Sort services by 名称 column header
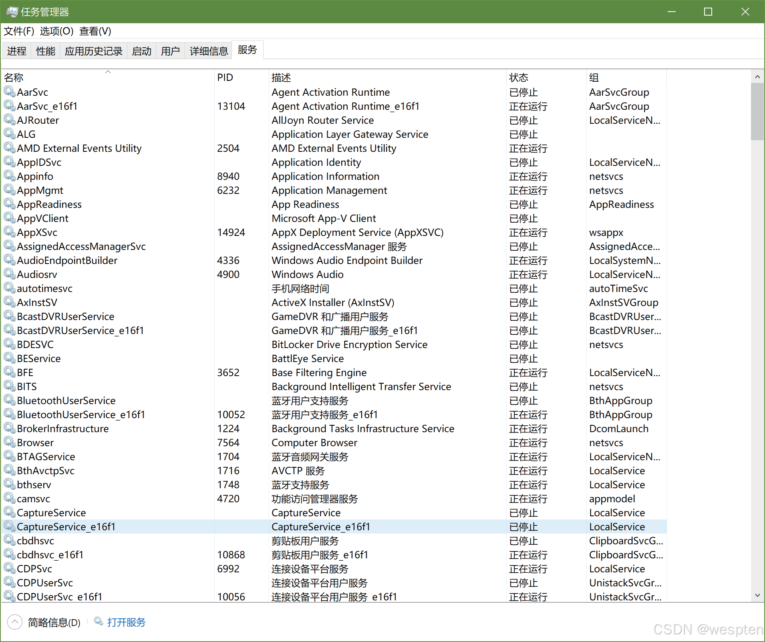 108,77
